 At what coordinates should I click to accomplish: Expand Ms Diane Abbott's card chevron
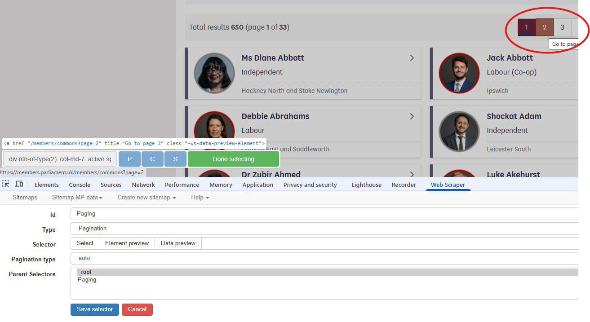[412, 58]
